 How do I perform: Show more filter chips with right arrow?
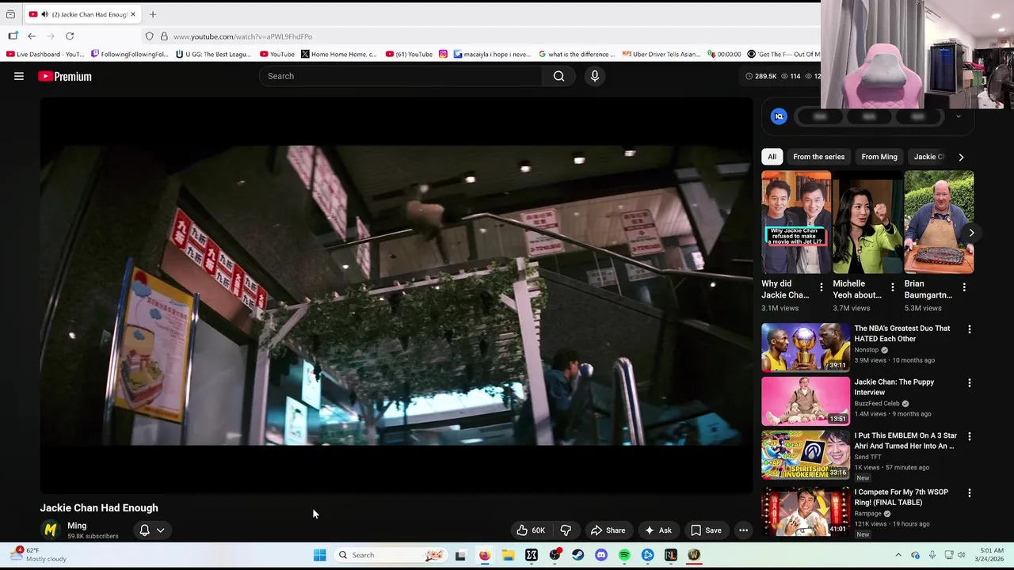click(961, 157)
